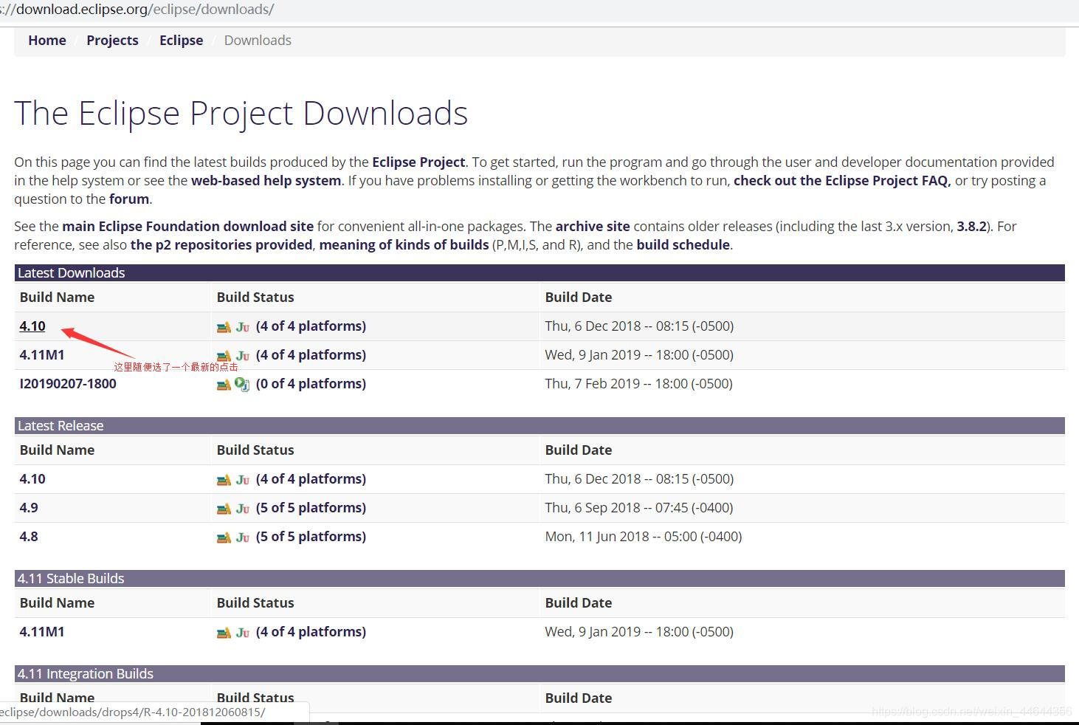Open the 3.8.2 version link
Viewport: 1079px width, 725px height.
pyautogui.click(x=971, y=226)
